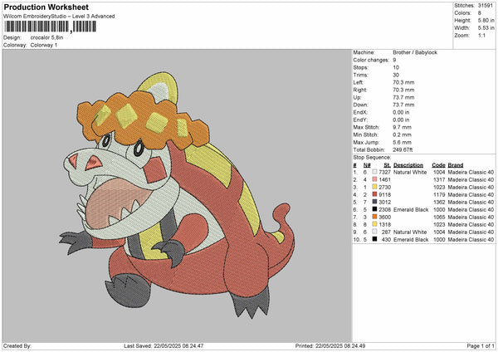Select the Created By footer label
Image resolution: width=498 pixels, height=352 pixels.
(x=17, y=345)
